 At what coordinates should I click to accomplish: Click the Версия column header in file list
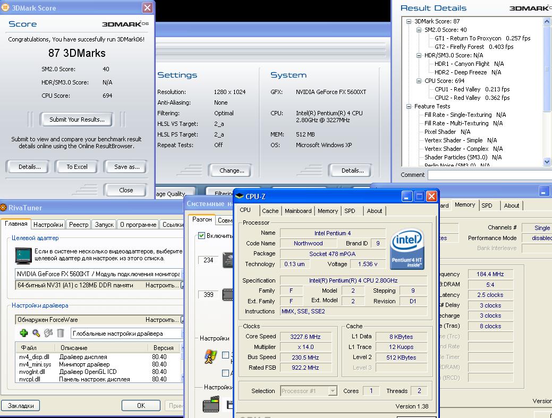click(x=163, y=348)
